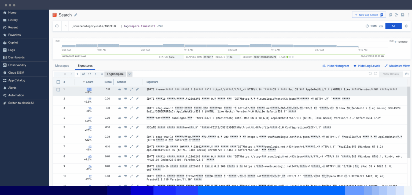412x195 pixels.
Task: Open the query history clock icon
Action: (x=57, y=26)
